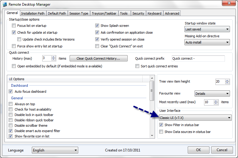Click the Remote Desktop Manager title bar icon

tap(5, 4)
